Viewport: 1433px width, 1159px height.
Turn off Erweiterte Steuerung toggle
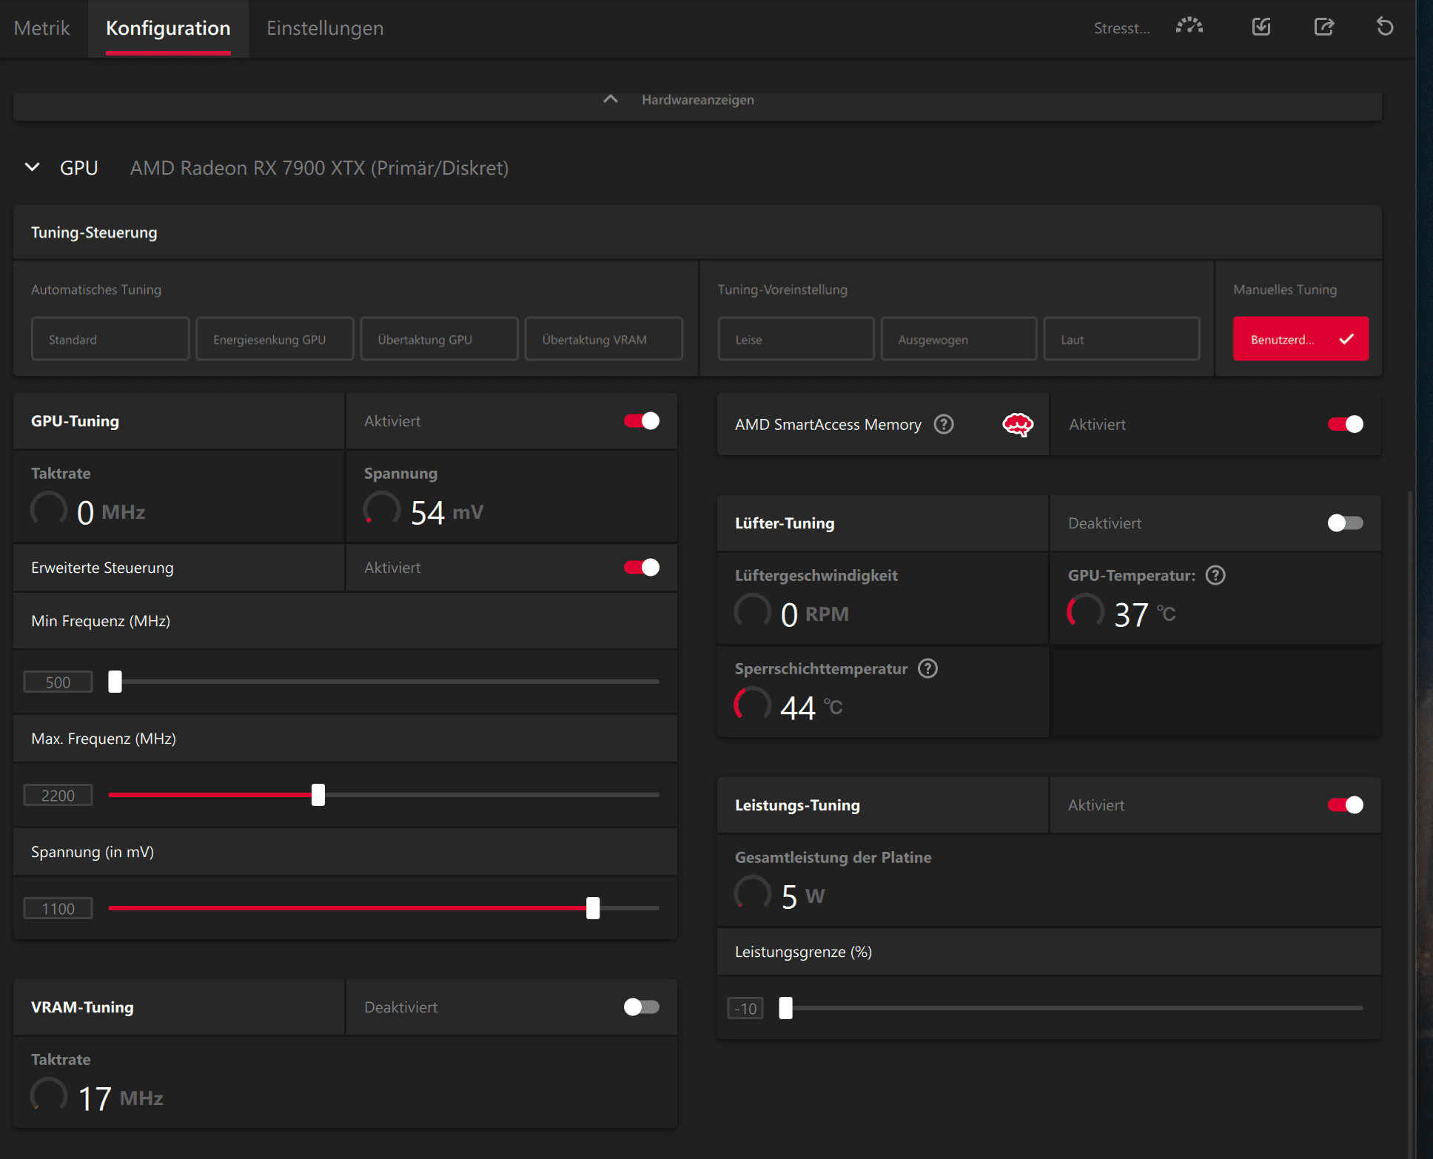pyautogui.click(x=641, y=568)
